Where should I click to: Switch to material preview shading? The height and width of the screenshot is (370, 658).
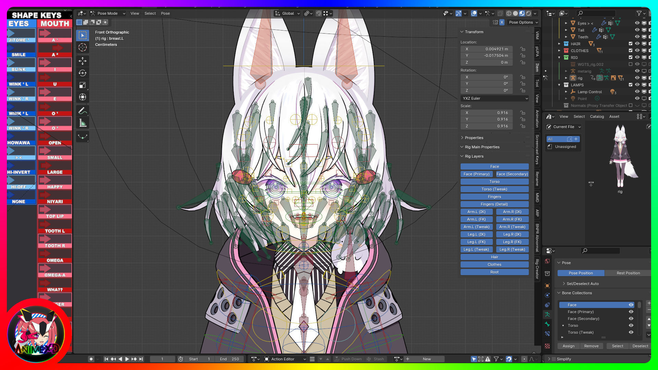522,13
